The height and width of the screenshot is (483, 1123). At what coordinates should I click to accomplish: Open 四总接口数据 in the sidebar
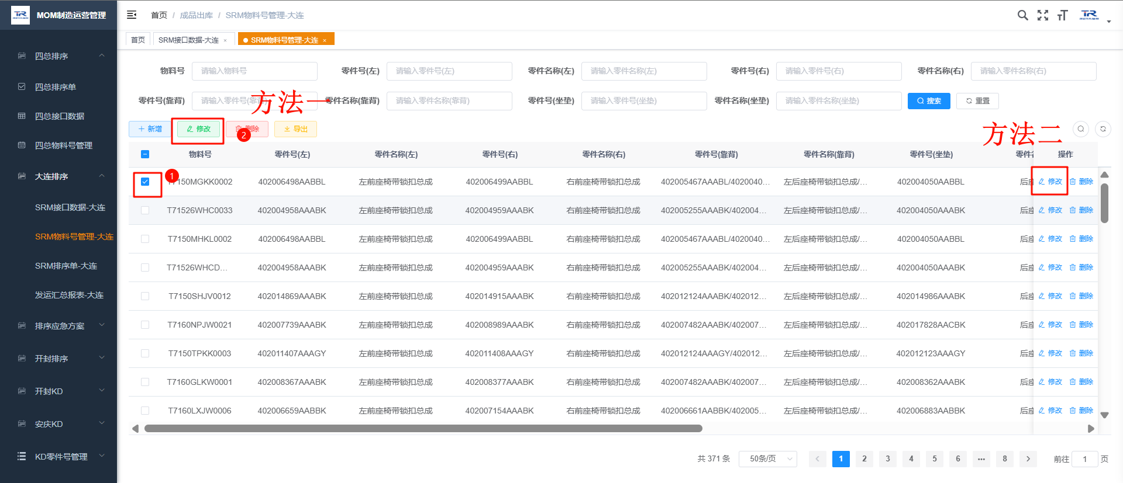coord(58,116)
